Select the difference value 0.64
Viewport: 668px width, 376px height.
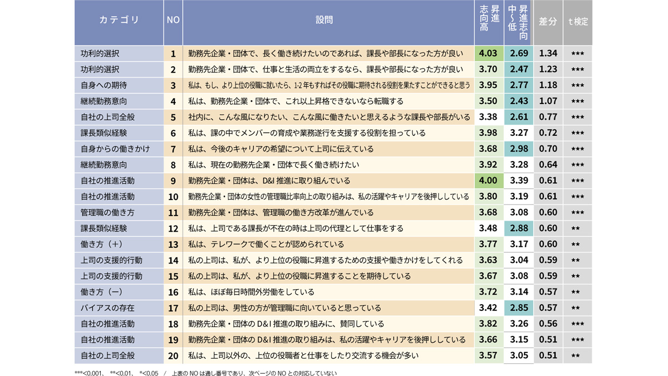[x=548, y=165]
